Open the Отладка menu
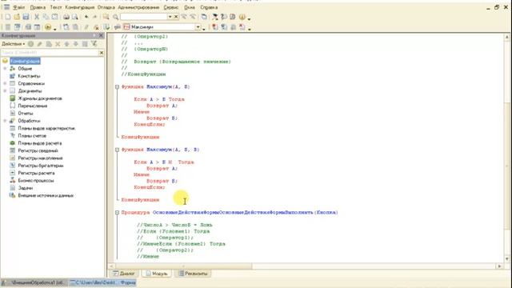The width and height of the screenshot is (512, 288). pyautogui.click(x=106, y=7)
